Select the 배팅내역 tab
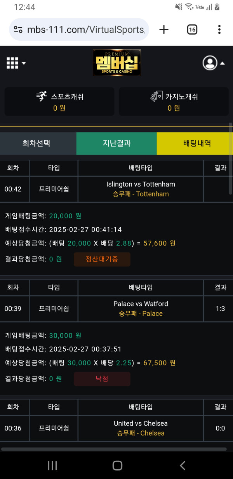The width and height of the screenshot is (233, 479). (195, 143)
